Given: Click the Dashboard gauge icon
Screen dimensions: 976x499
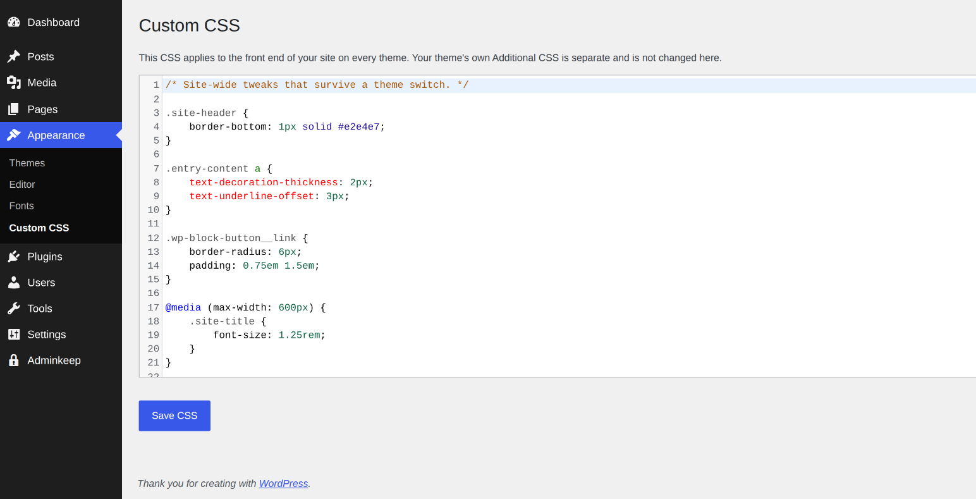Looking at the screenshot, I should (14, 22).
